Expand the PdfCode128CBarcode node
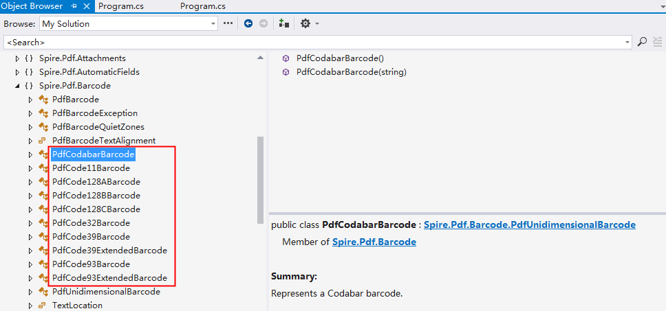The image size is (666, 311). click(30, 209)
